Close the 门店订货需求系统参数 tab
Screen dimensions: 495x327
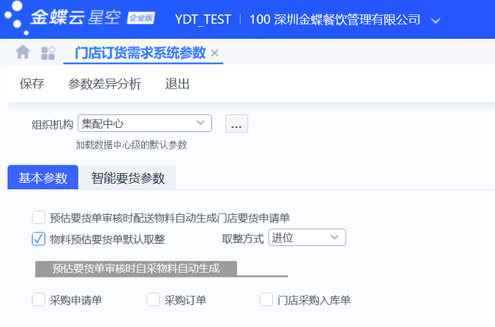click(215, 53)
